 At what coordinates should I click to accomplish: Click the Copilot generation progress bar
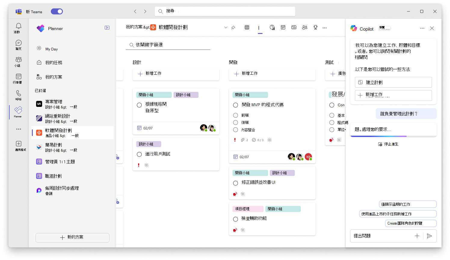(393, 136)
